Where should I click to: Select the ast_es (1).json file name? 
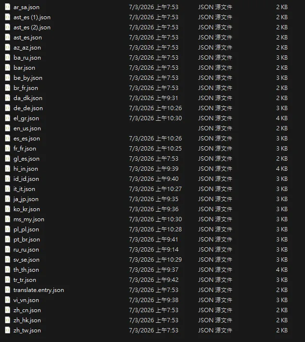[32, 17]
